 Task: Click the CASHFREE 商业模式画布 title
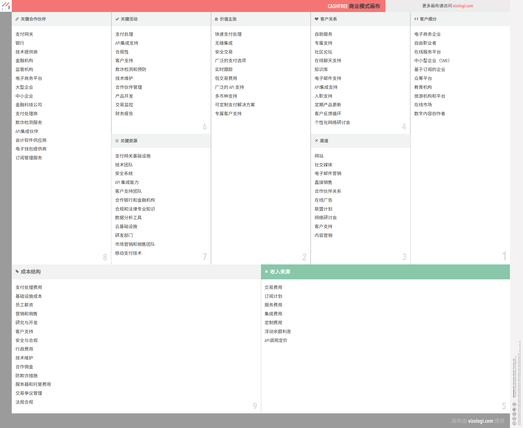[x=354, y=6]
